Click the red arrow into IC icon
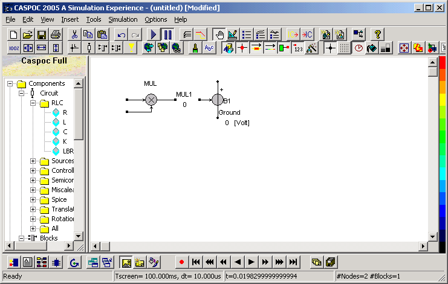Screen dimensions: 448x284 tap(307, 34)
